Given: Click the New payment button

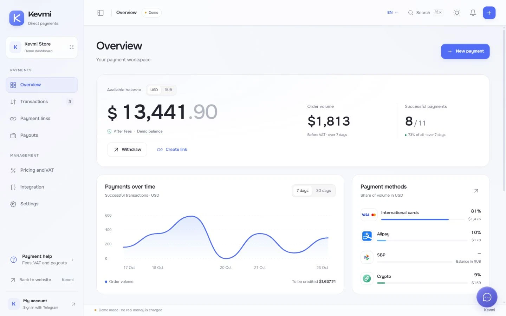Looking at the screenshot, I should (465, 51).
